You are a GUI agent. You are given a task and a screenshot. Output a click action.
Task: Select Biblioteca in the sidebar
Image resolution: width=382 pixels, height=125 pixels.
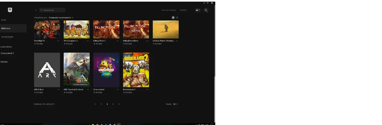tap(13, 28)
